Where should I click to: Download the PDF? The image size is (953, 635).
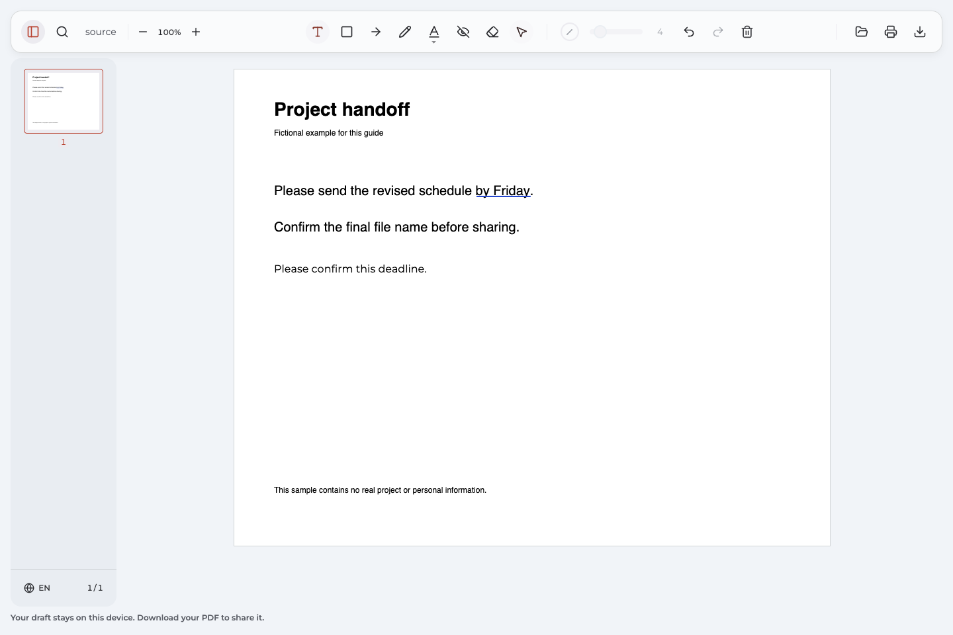(920, 32)
